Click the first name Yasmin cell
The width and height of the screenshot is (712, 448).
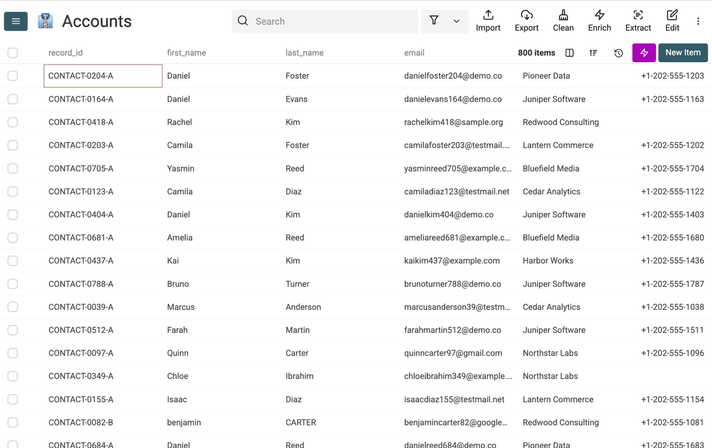(181, 168)
